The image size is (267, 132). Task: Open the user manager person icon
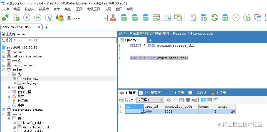(113, 17)
